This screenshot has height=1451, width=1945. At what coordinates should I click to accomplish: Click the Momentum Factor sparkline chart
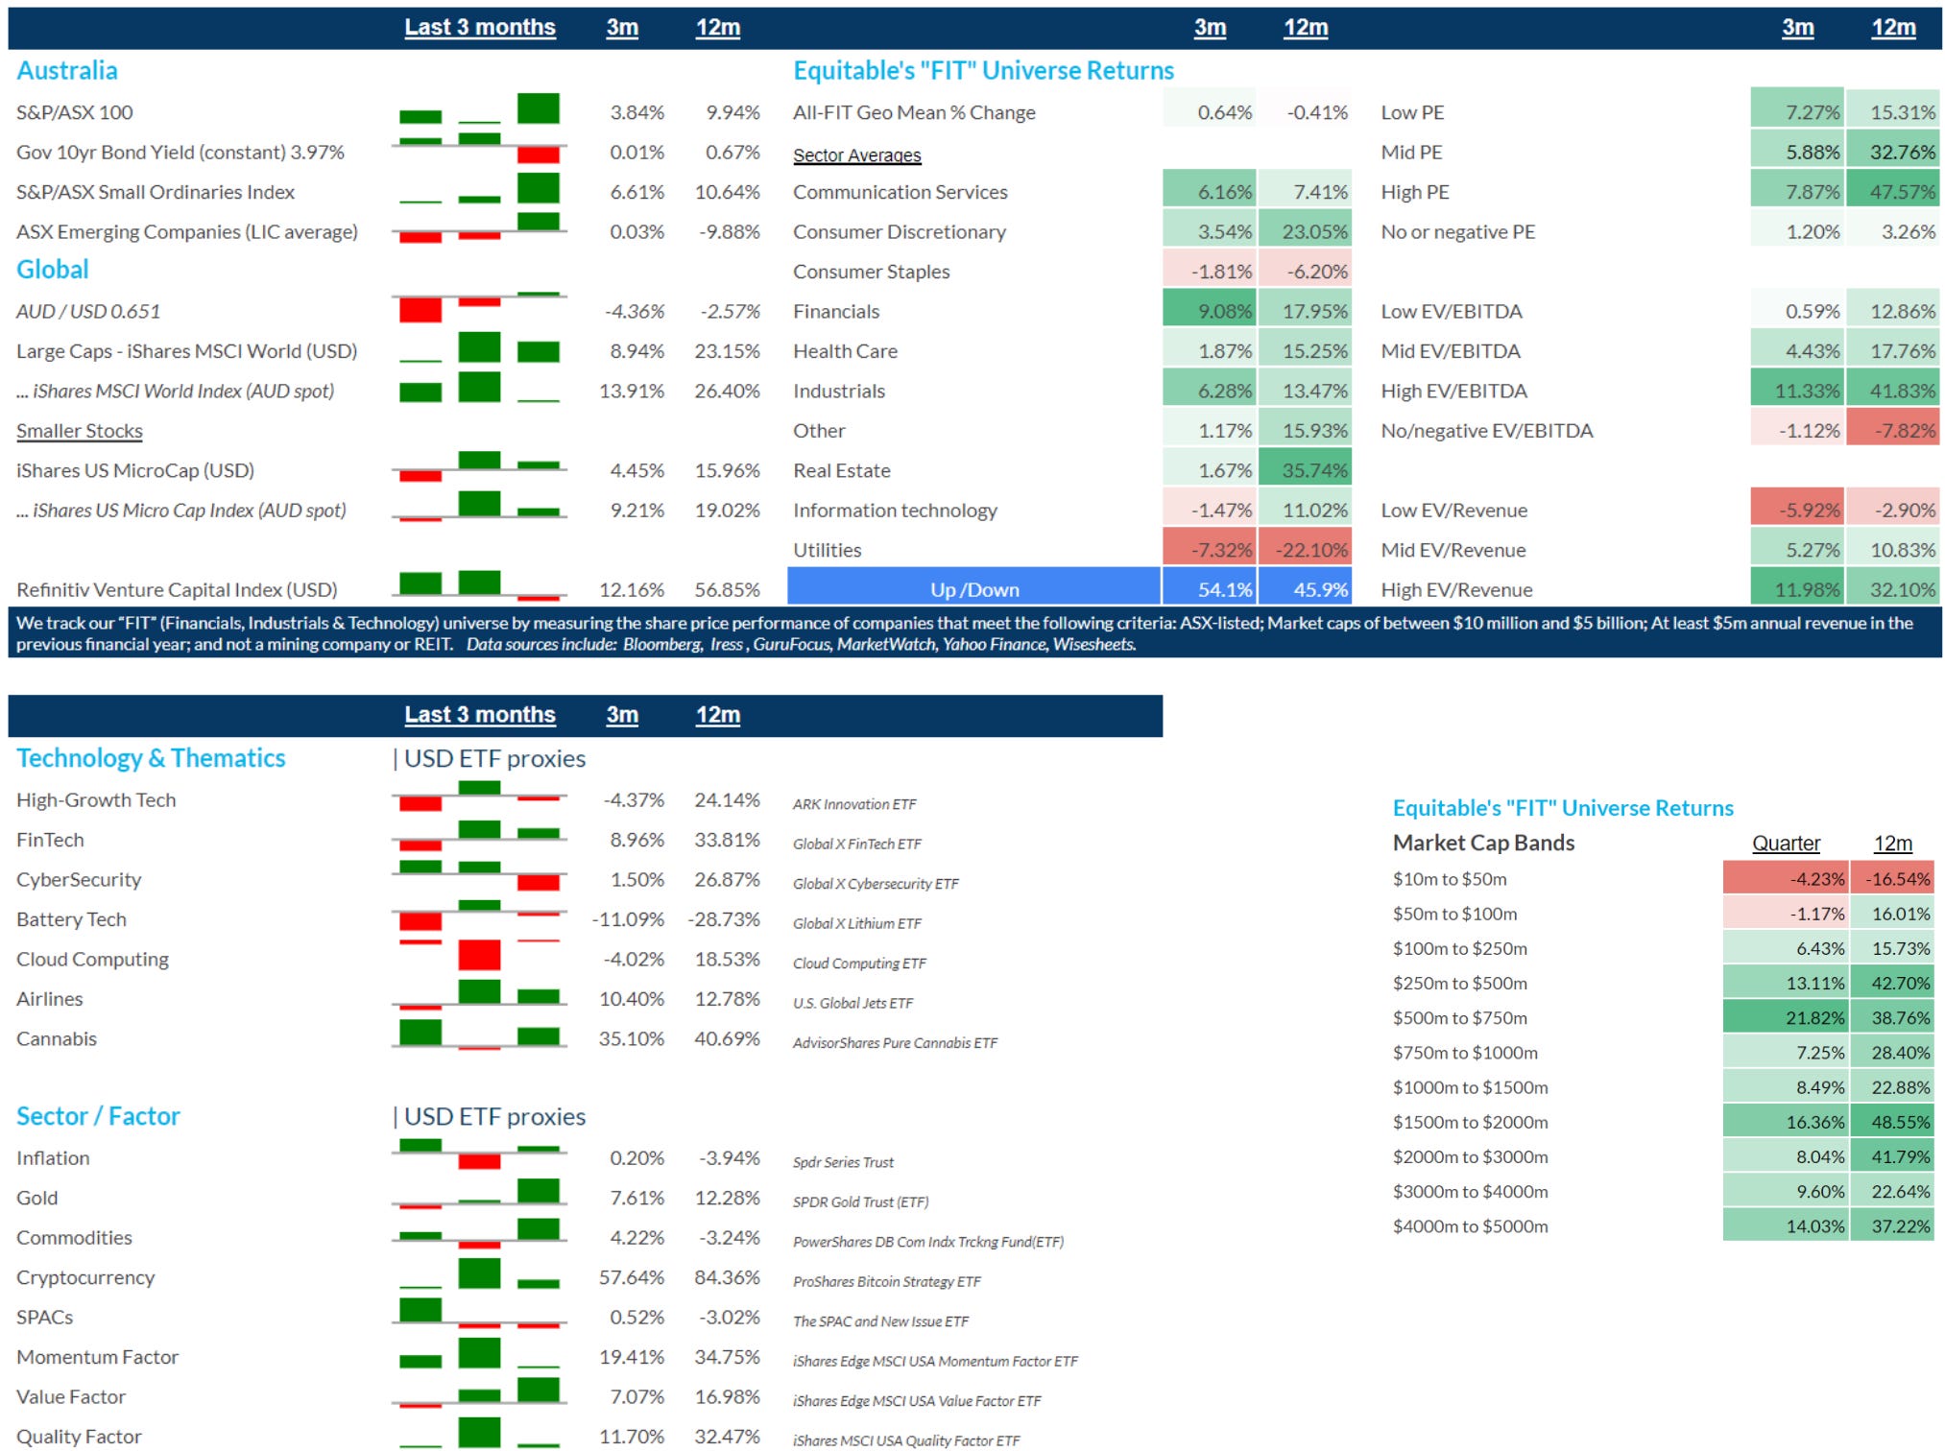(x=479, y=1355)
